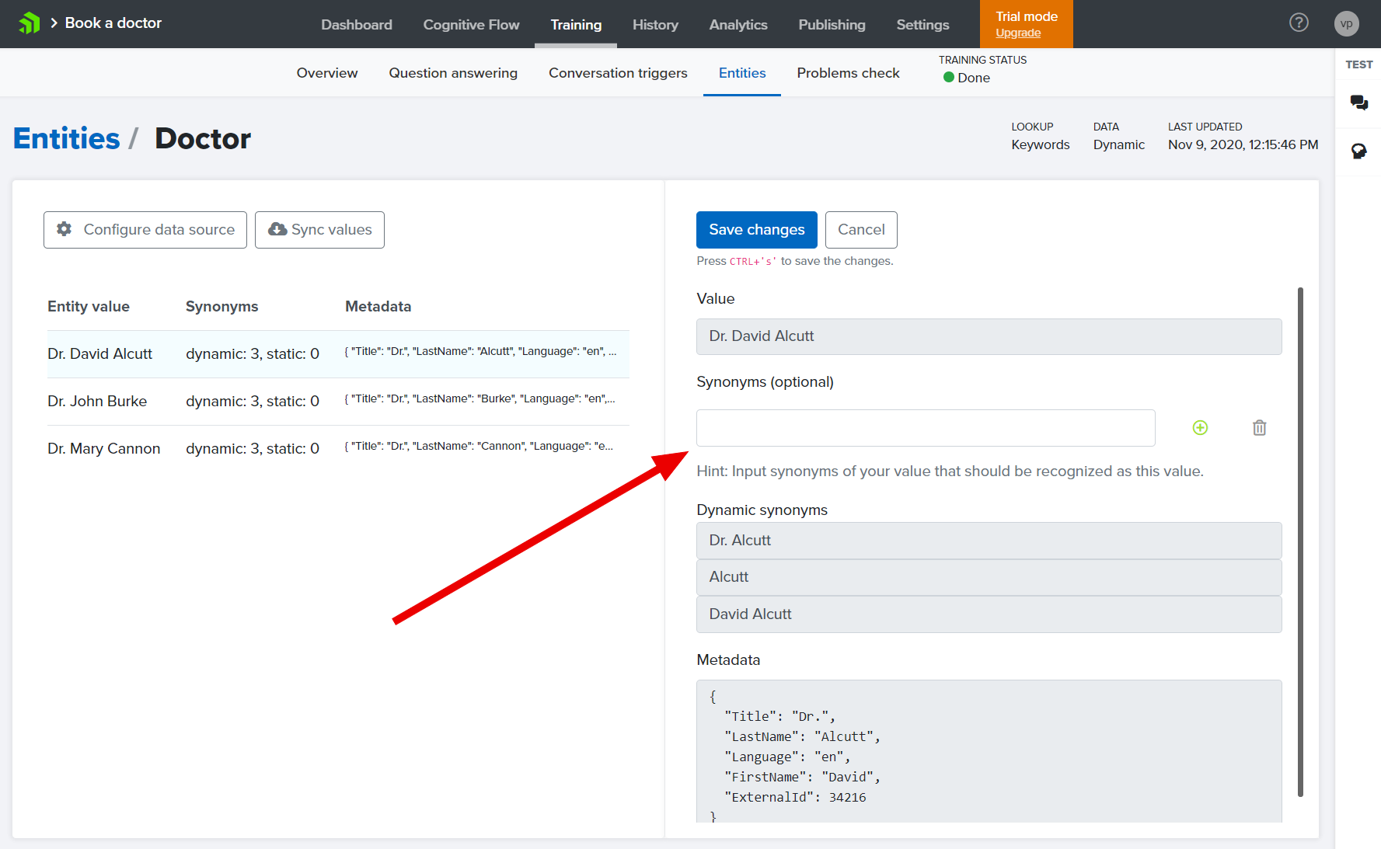Click the Synonyms column header

point(221,307)
